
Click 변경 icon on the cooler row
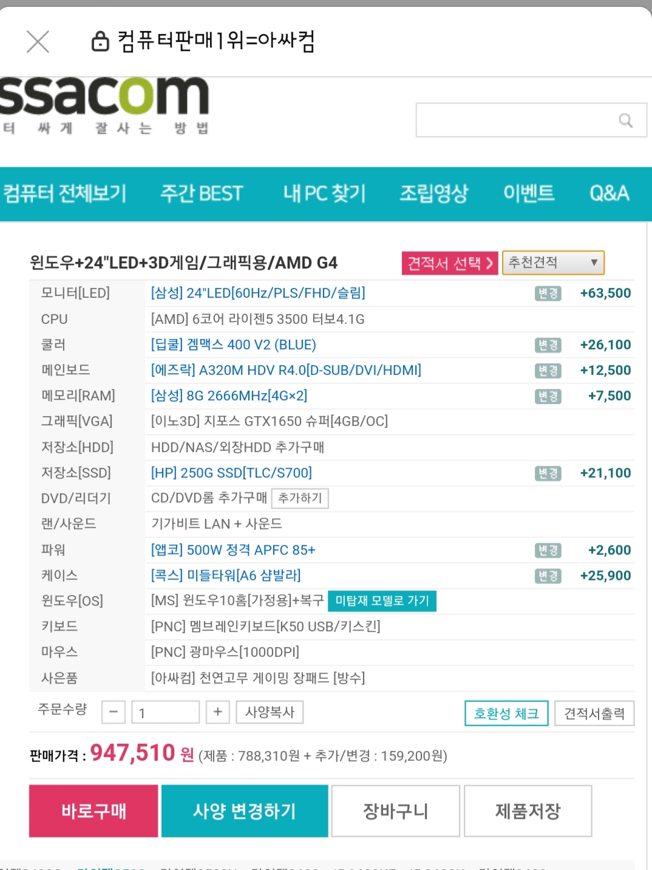548,345
